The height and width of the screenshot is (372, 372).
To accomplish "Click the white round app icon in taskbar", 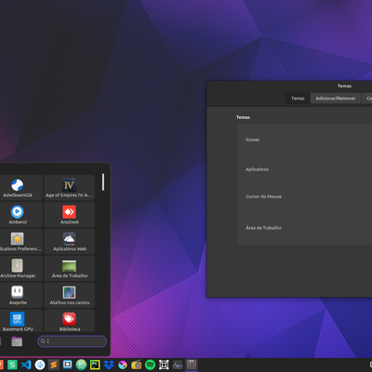I will coord(40,365).
